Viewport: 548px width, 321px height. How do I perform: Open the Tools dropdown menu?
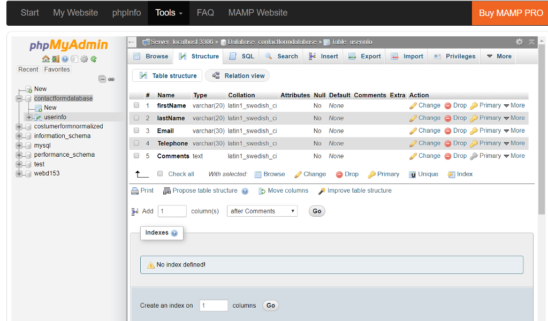coord(169,13)
